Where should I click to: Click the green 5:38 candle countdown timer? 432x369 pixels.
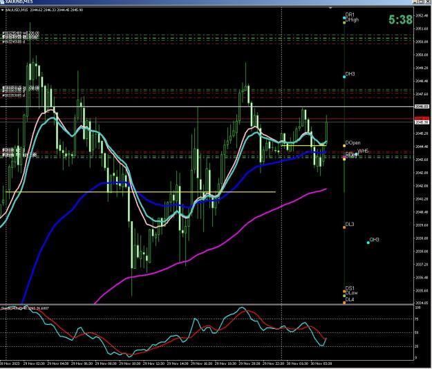point(400,19)
